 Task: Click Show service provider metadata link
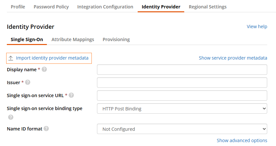(233, 58)
